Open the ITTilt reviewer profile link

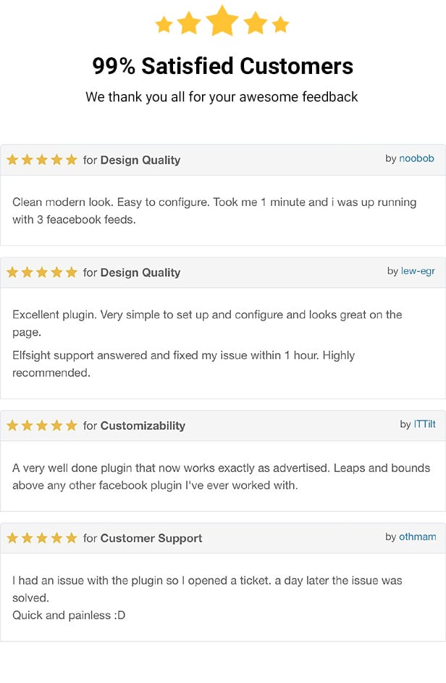(x=424, y=424)
